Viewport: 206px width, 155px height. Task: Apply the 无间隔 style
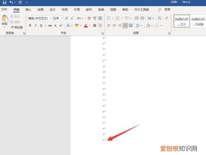click(x=198, y=21)
